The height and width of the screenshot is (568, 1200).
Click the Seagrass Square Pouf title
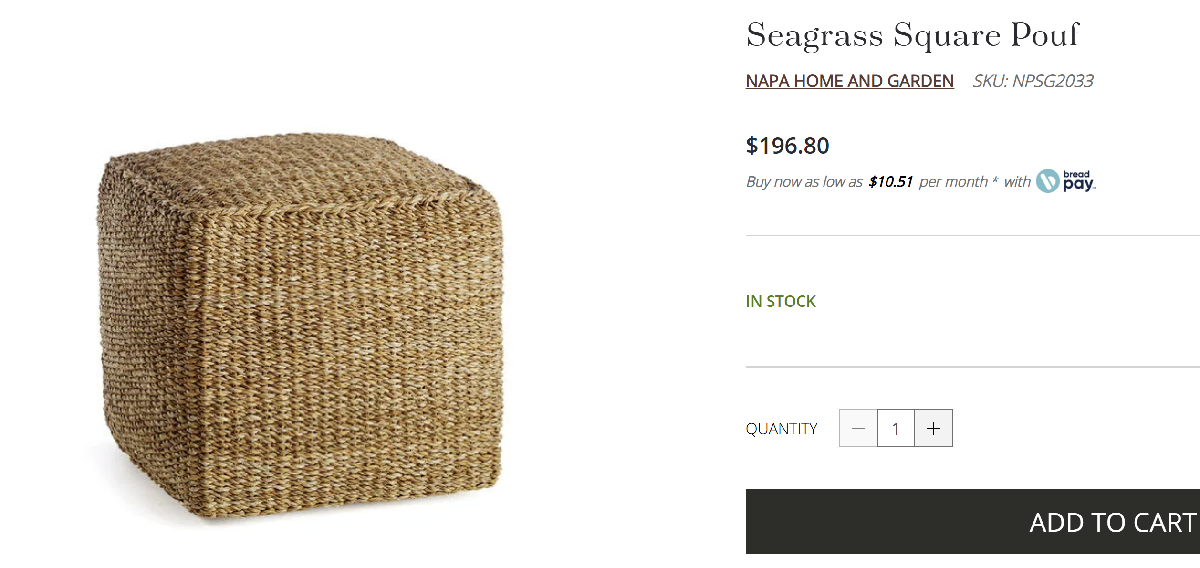pos(912,35)
